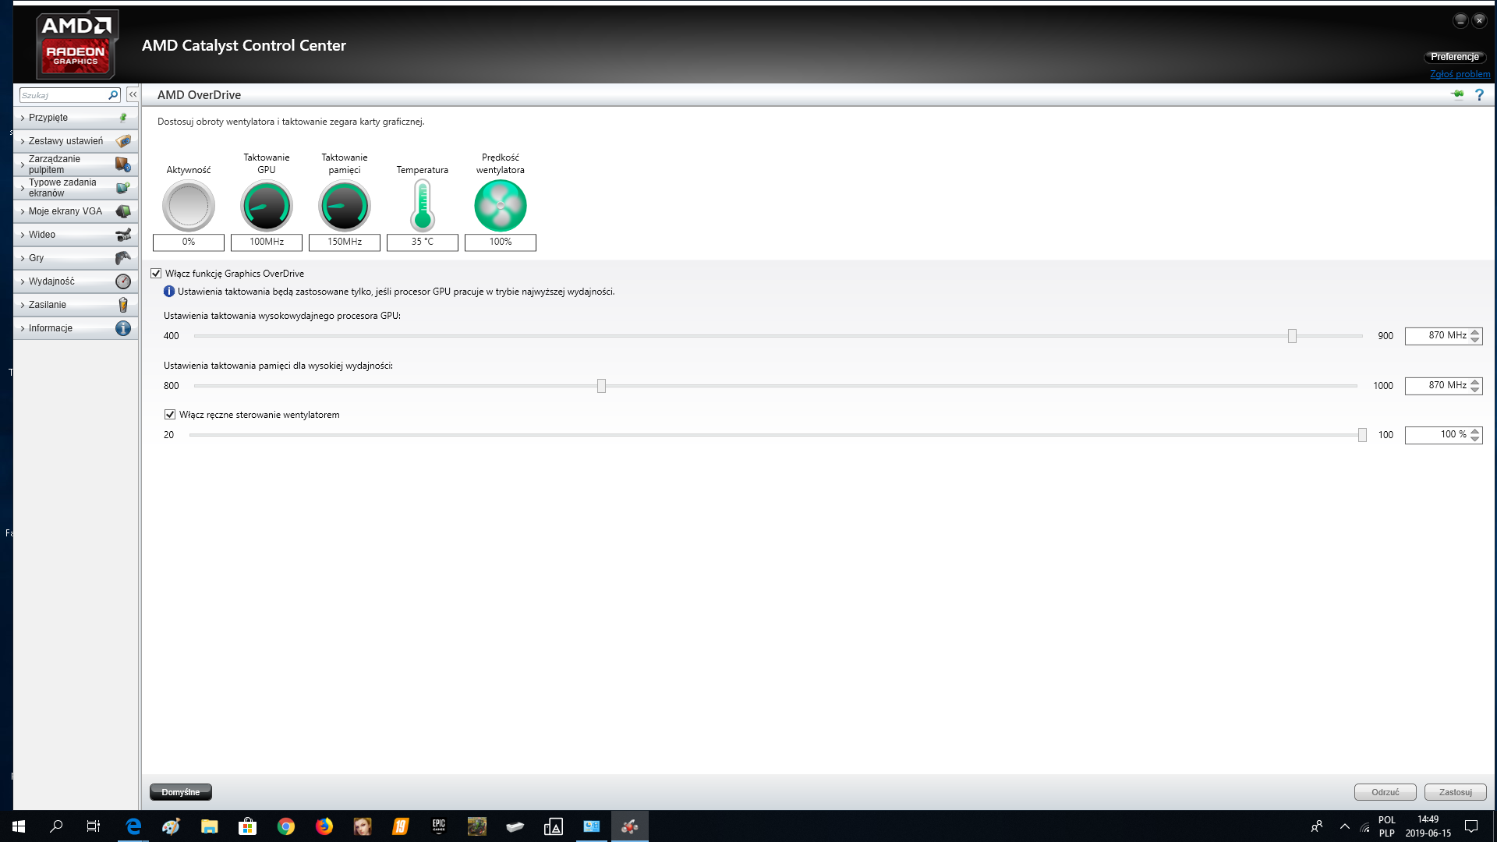Open Firefox from the taskbar

tap(324, 826)
